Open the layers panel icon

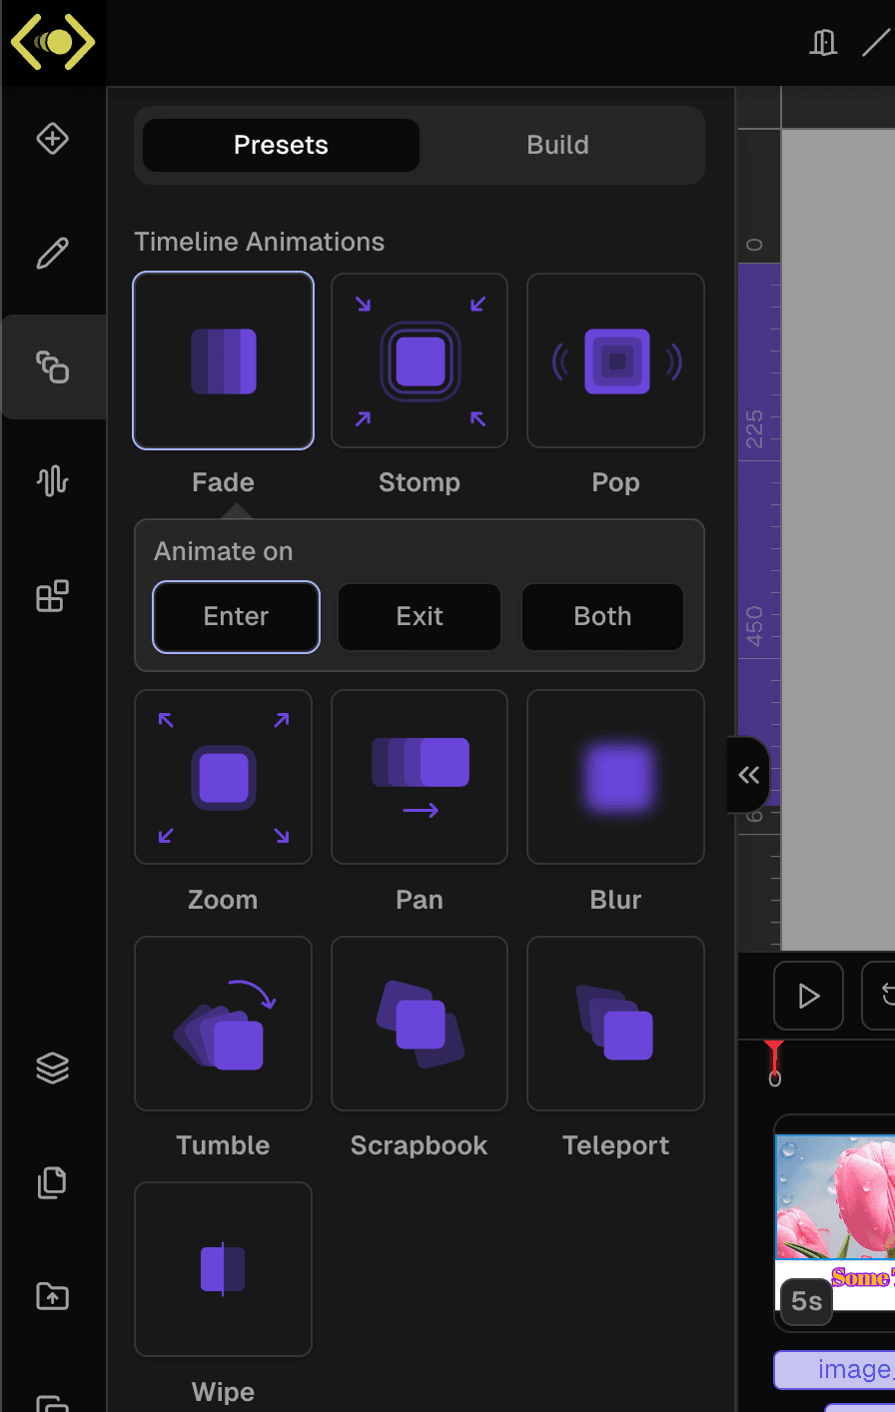pyautogui.click(x=52, y=1067)
